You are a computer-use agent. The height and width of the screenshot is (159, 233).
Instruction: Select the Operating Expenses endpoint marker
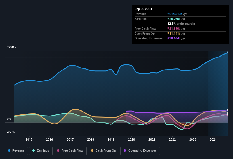point(228,110)
